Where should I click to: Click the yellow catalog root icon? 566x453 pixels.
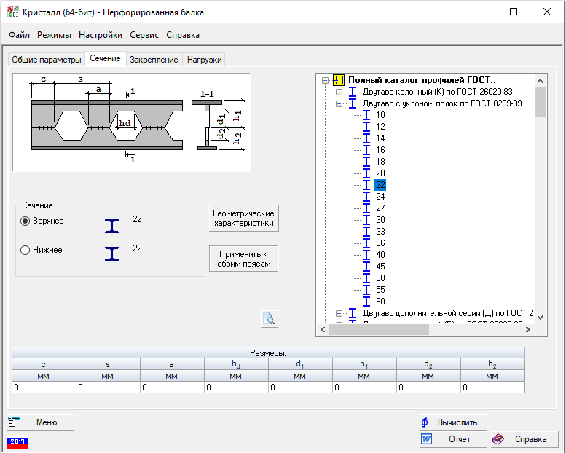338,80
